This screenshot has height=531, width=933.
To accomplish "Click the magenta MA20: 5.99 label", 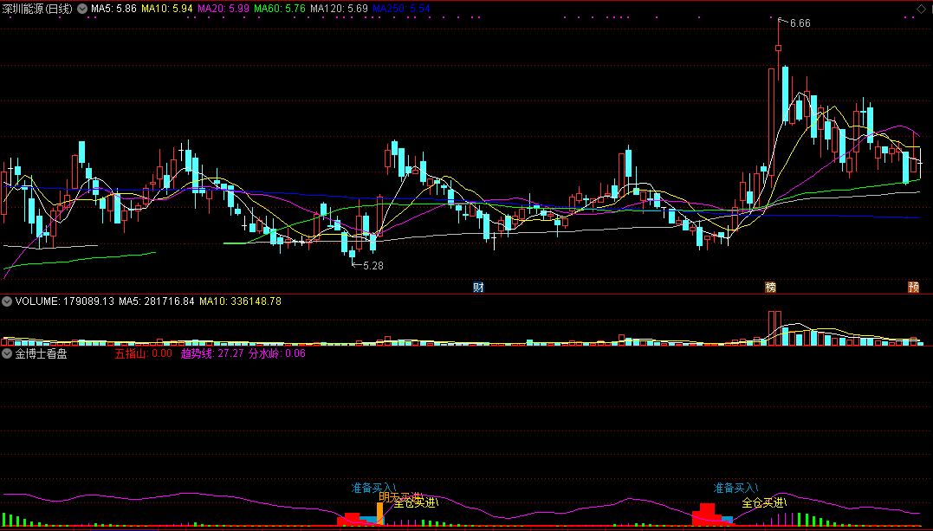I will point(224,9).
